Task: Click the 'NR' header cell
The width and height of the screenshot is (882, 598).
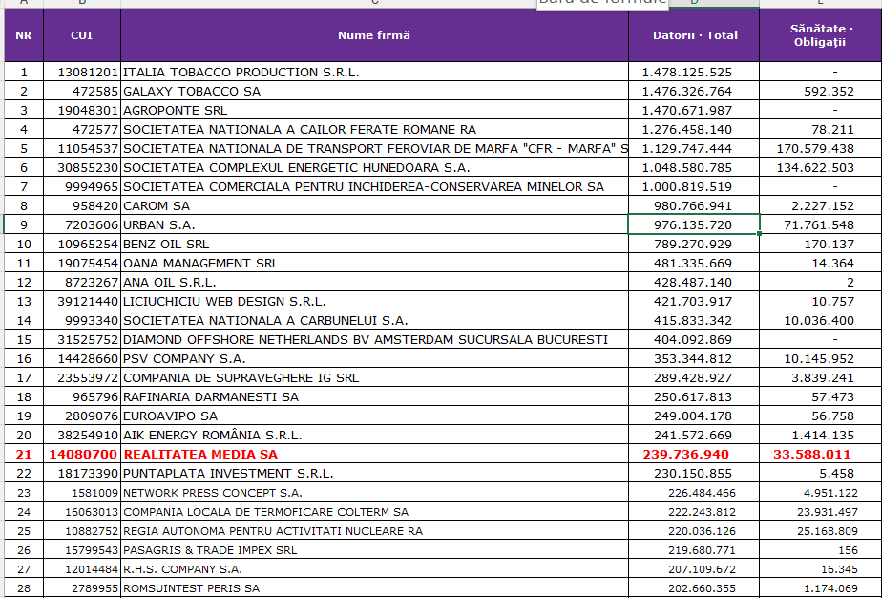Action: tap(24, 35)
